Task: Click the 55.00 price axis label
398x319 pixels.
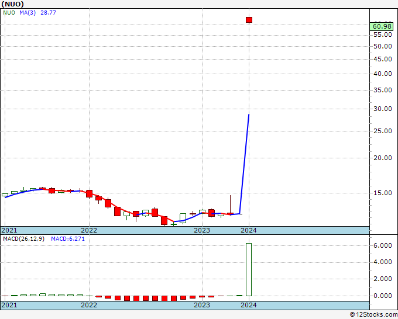Action: point(383,34)
